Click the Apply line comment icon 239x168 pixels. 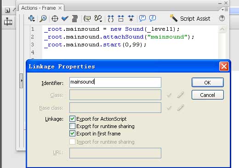153,18
